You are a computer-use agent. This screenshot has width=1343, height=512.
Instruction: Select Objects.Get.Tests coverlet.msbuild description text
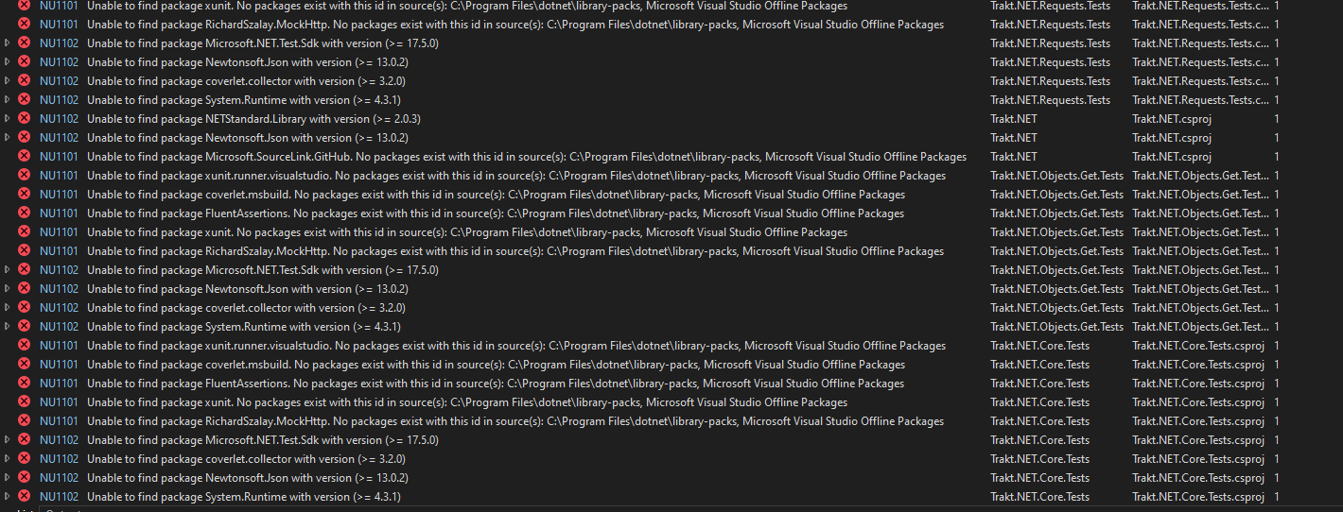[496, 195]
